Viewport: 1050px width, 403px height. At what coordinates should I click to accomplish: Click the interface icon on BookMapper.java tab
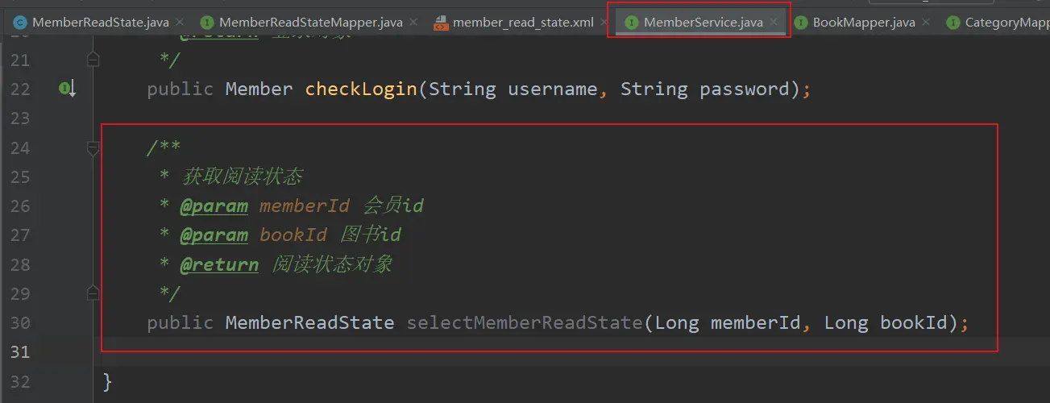801,23
